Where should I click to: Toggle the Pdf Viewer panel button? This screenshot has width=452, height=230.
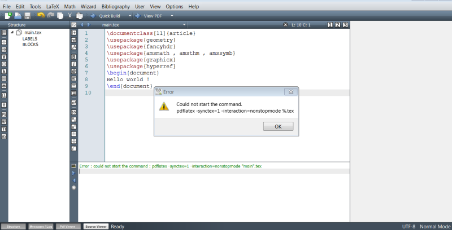(68, 227)
